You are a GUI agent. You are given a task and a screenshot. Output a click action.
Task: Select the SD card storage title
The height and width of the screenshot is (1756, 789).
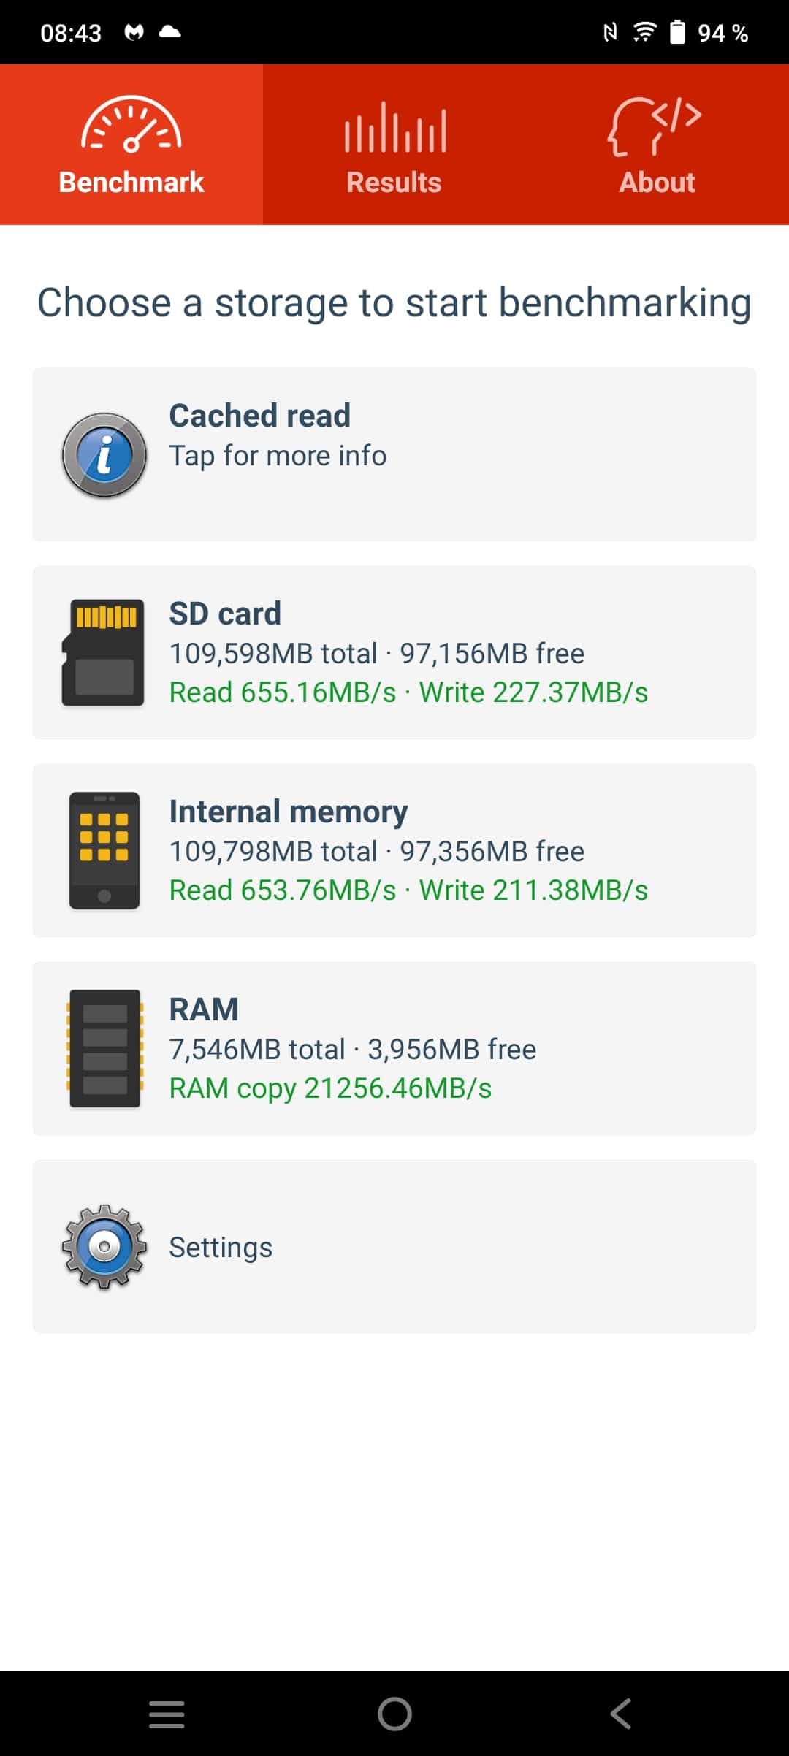point(225,614)
